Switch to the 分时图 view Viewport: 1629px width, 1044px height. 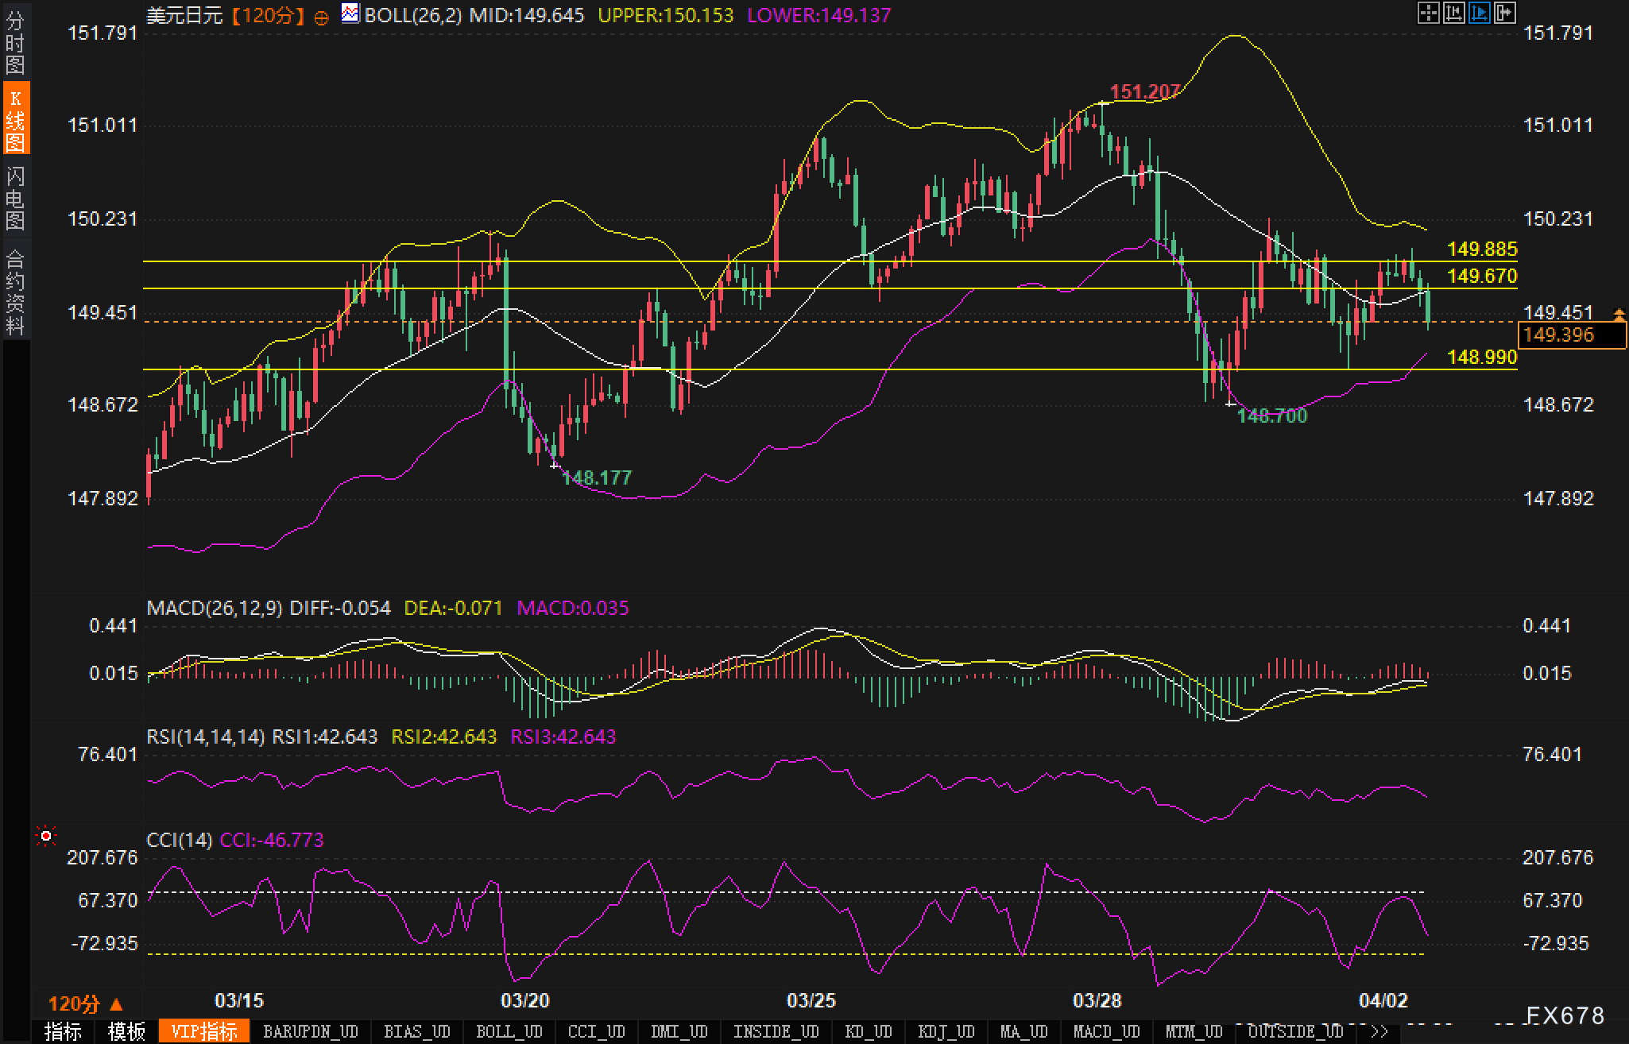15,43
